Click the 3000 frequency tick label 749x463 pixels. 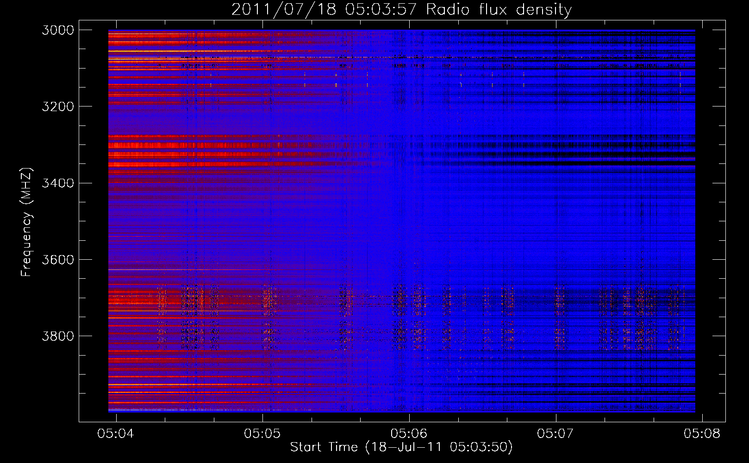[x=58, y=30]
